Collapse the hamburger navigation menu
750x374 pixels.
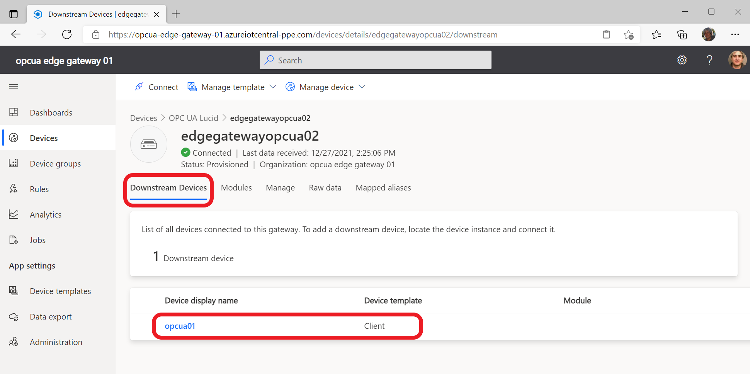coord(14,86)
